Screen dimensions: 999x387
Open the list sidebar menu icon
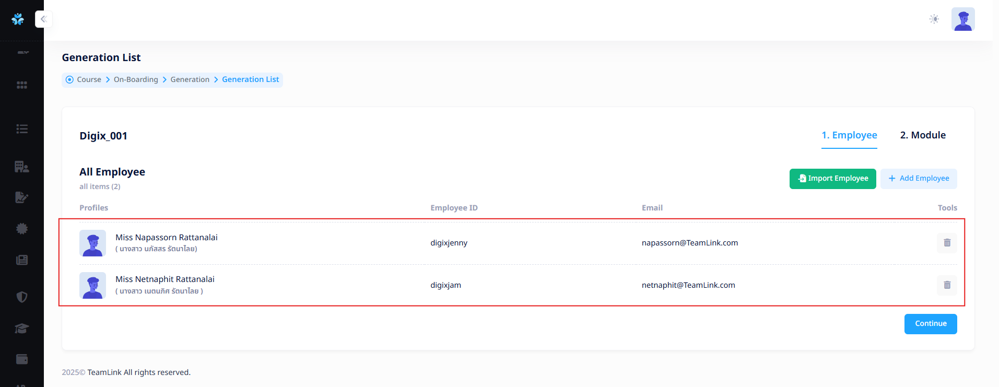(22, 129)
